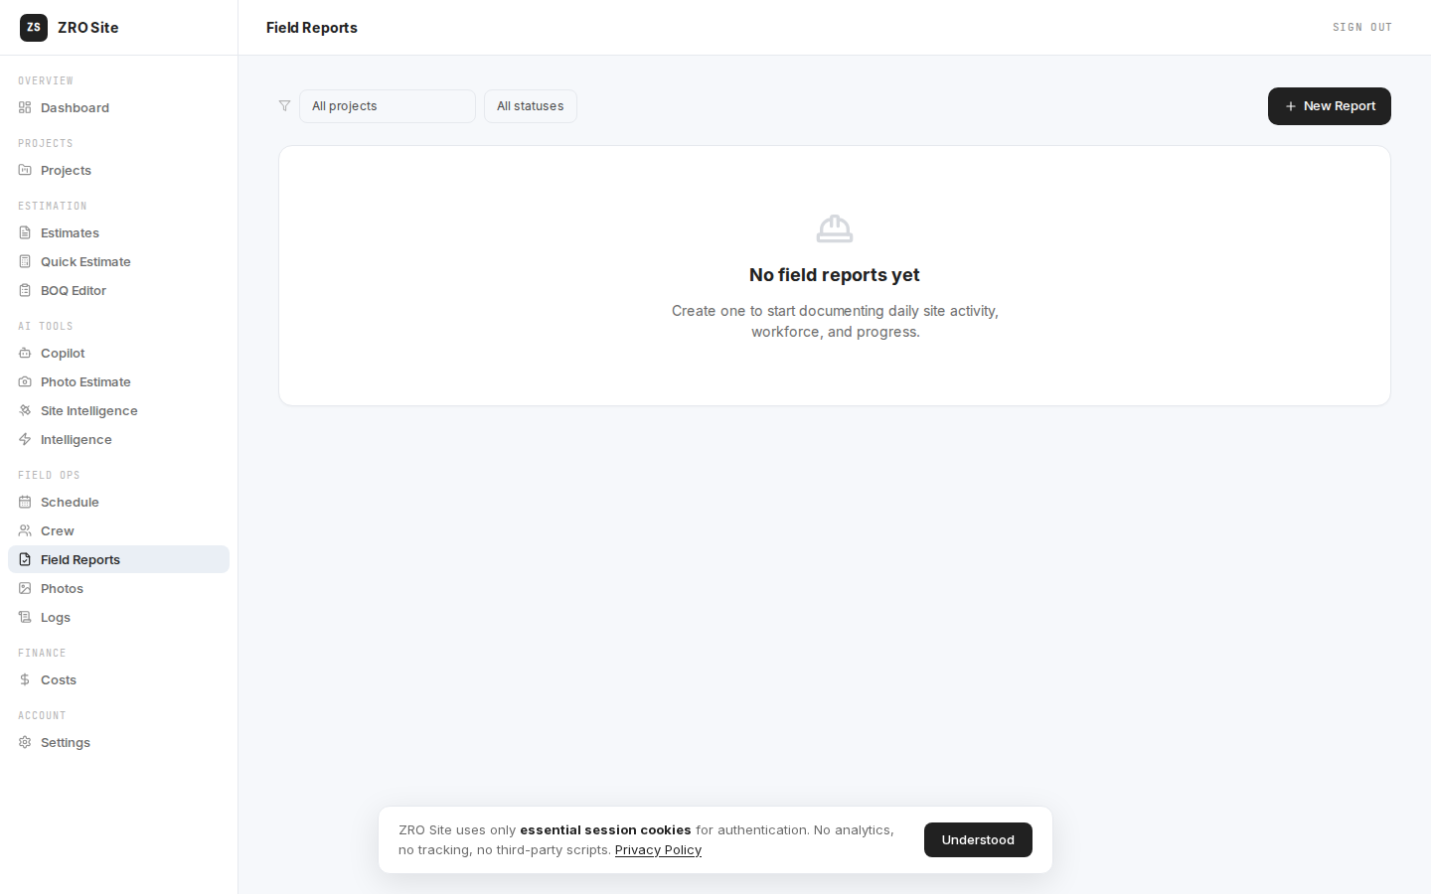
Task: Click the Quick Estimate calculator icon
Action: (x=25, y=261)
